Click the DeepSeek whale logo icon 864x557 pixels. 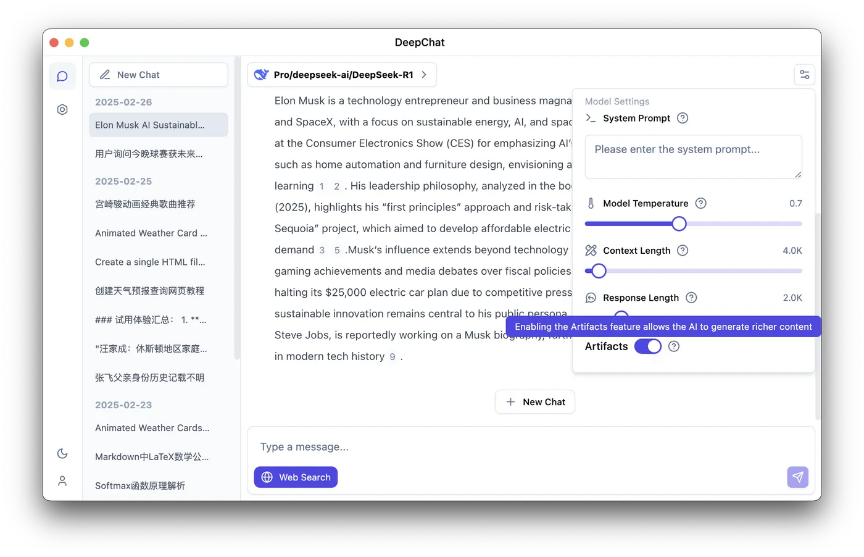click(262, 75)
